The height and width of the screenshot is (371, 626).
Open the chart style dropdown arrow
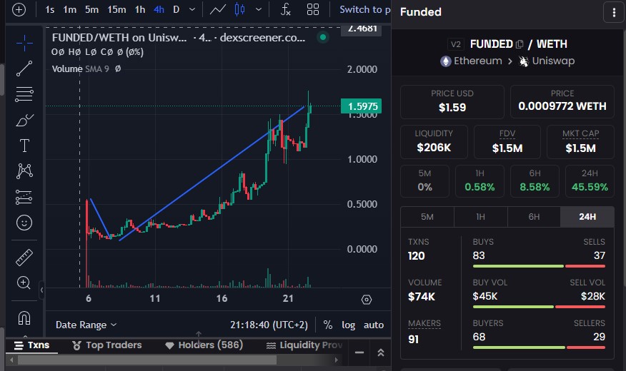click(x=258, y=10)
